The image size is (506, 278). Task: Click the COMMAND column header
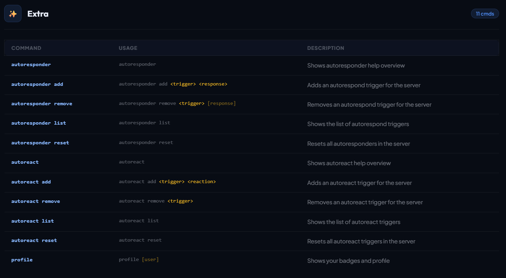26,48
